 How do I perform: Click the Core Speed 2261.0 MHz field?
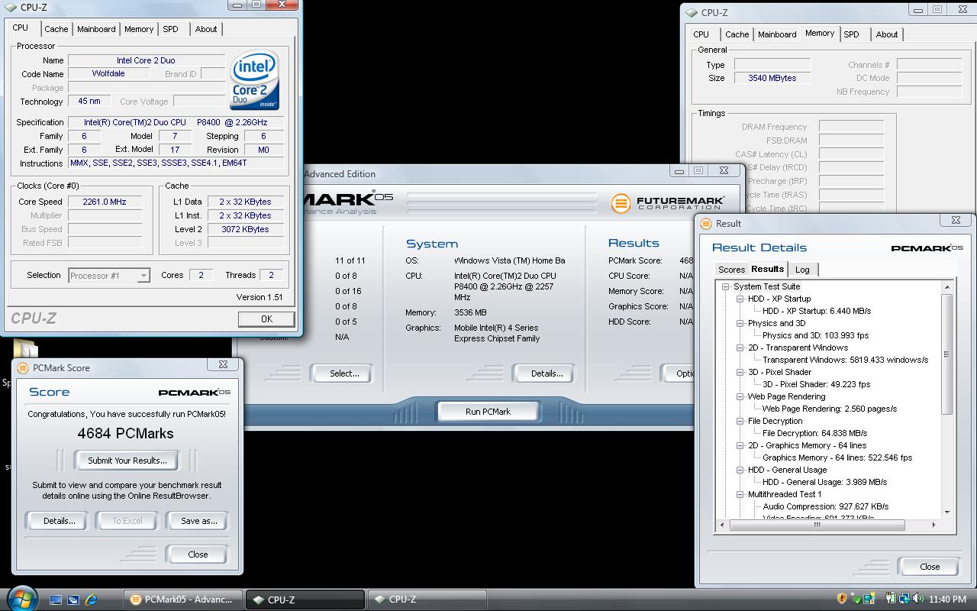tap(105, 202)
